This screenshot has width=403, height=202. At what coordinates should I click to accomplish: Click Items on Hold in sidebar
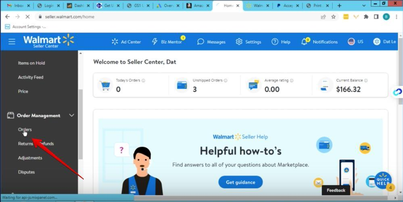point(31,63)
